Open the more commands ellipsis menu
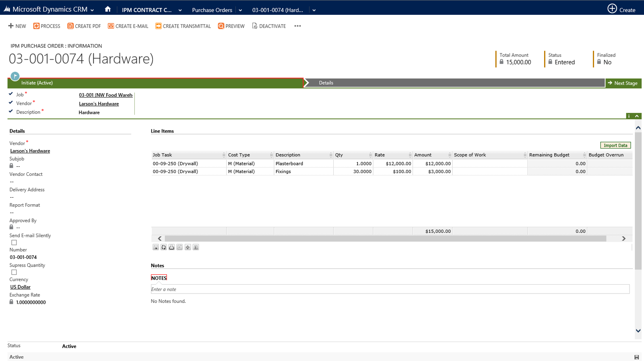644x361 pixels. point(297,26)
